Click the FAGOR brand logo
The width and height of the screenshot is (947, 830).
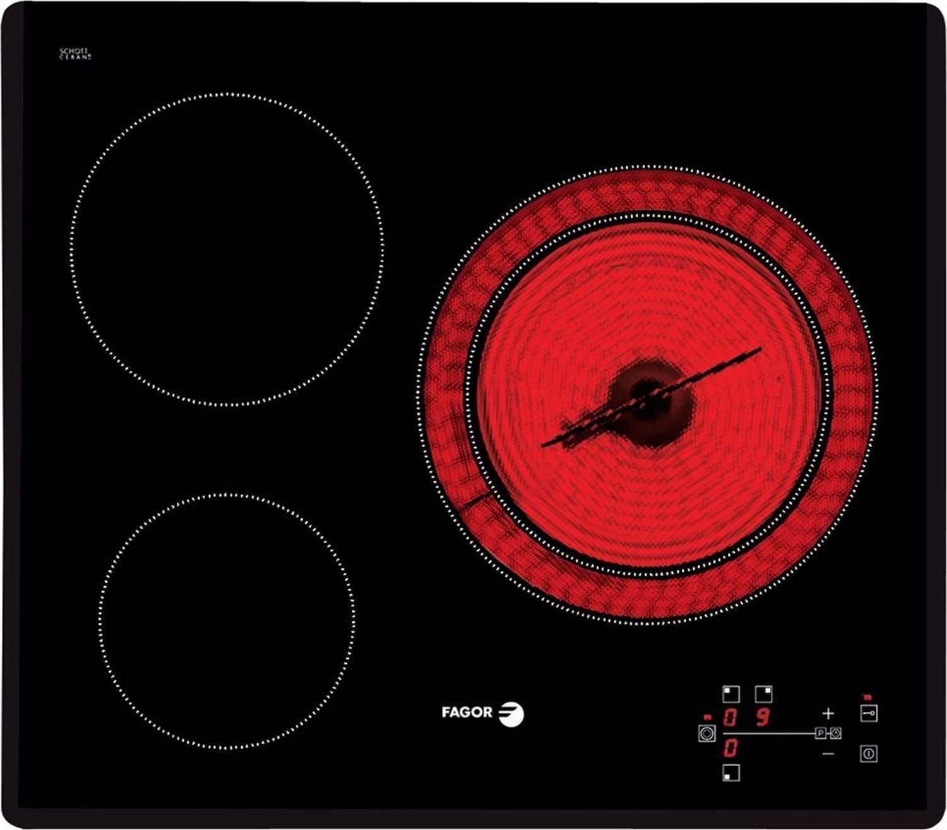point(482,713)
